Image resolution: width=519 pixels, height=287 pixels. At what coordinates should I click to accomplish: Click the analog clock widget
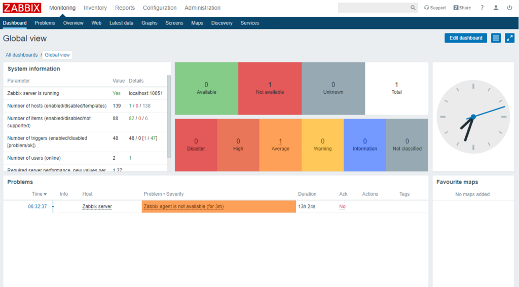473,117
